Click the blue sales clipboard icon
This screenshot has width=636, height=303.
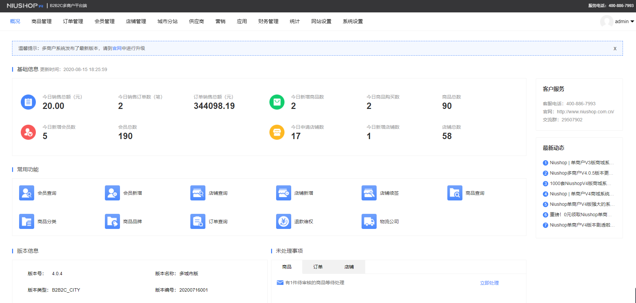[x=28, y=102]
